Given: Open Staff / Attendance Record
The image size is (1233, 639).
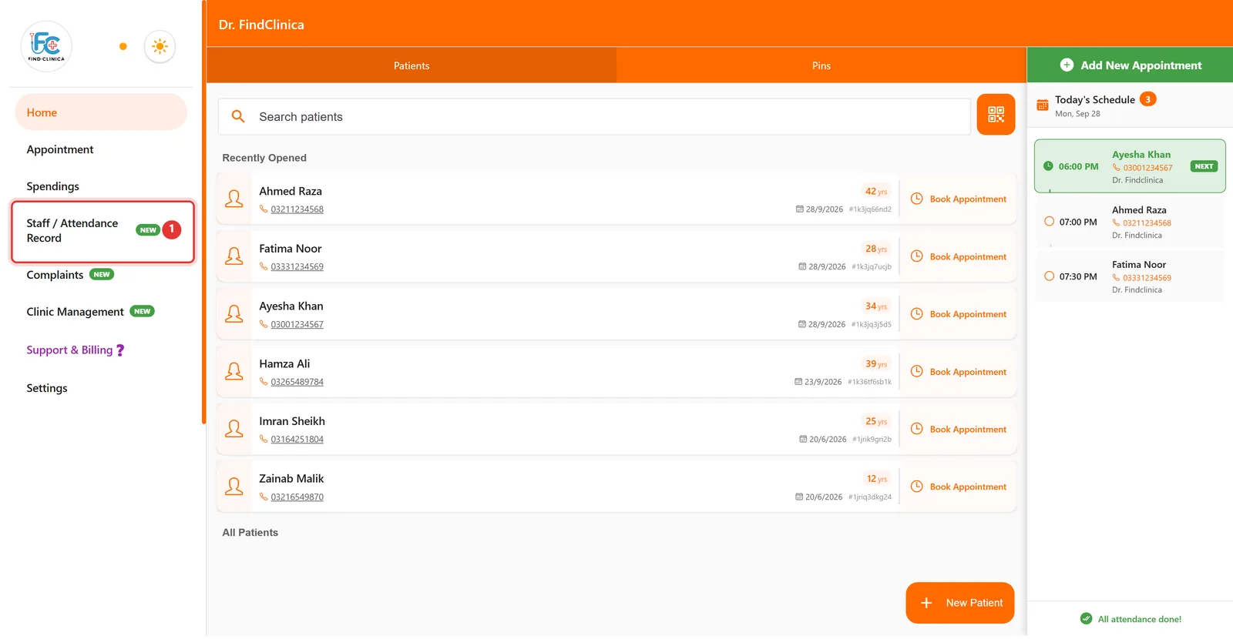Looking at the screenshot, I should coord(102,231).
